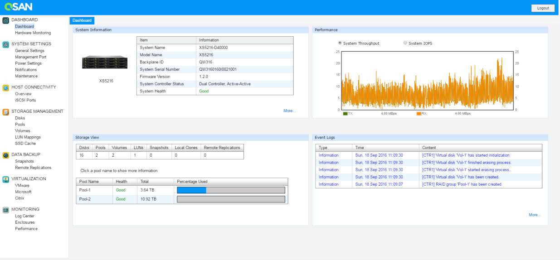
Task: Click the MONITORING section icon
Action: click(6, 210)
